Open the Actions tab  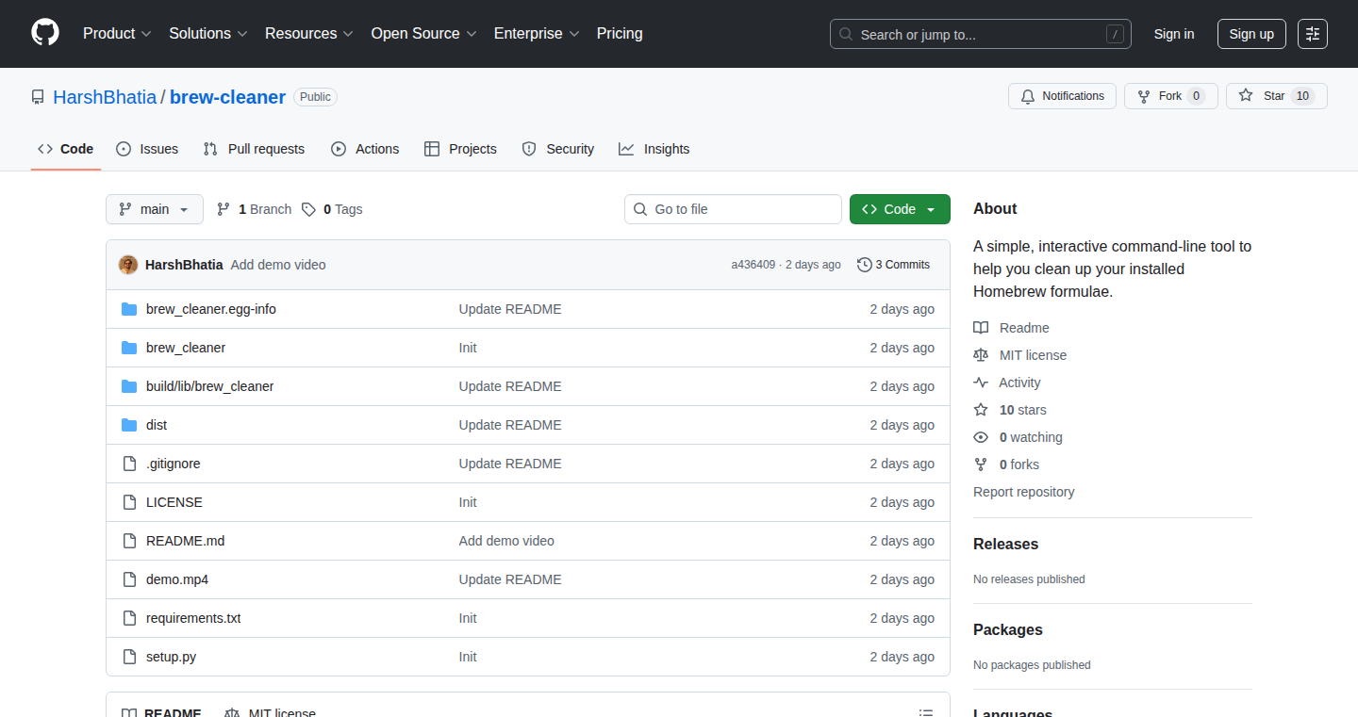[365, 149]
